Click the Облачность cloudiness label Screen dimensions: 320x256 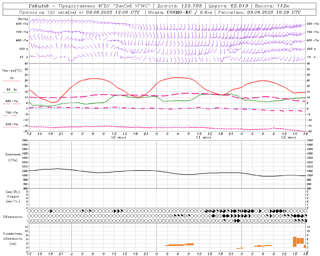pos(13,217)
